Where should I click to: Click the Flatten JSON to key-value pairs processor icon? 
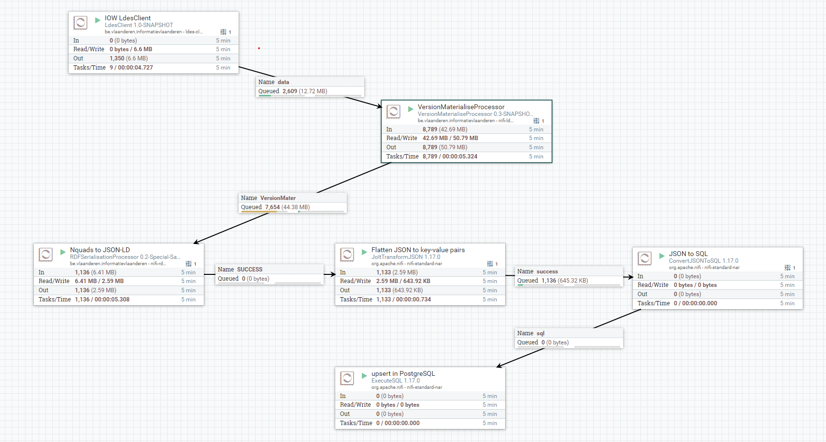tap(347, 255)
